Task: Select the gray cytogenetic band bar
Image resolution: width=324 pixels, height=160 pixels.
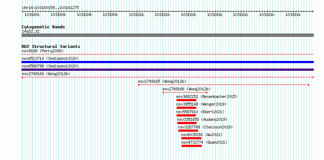Action: tap(167, 35)
